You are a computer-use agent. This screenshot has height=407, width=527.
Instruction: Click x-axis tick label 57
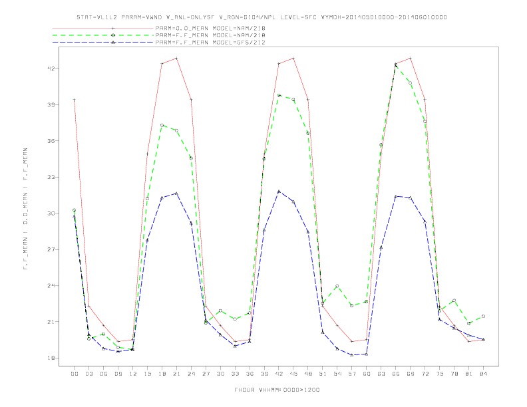(x=352, y=374)
